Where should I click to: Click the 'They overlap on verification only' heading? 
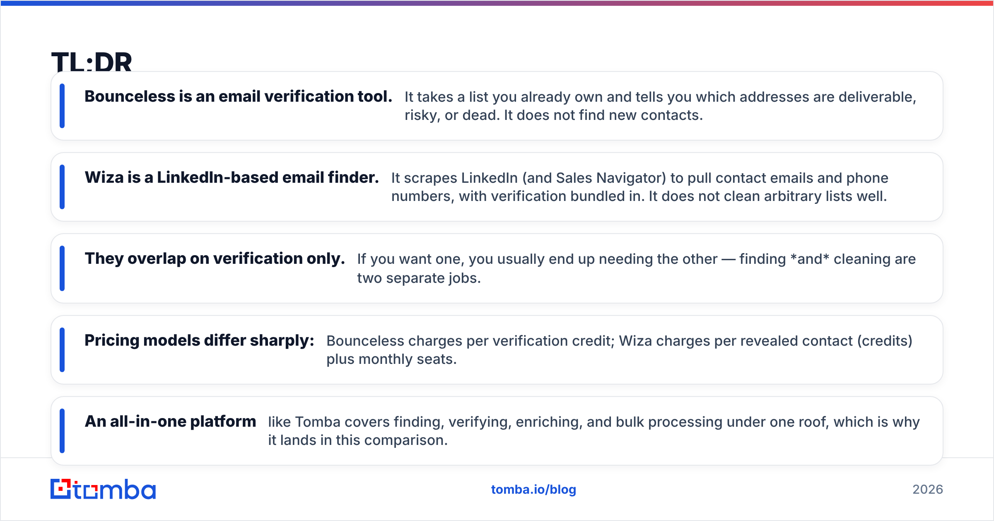[x=215, y=258]
